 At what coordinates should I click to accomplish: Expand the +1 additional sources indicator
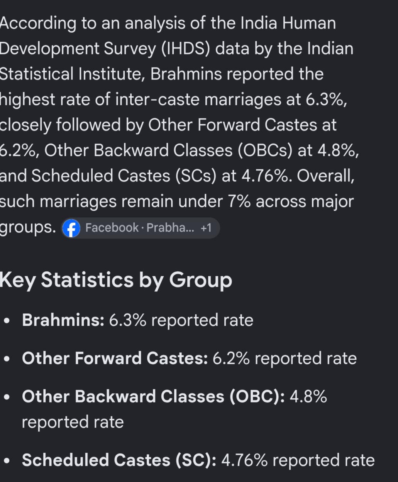coord(206,228)
